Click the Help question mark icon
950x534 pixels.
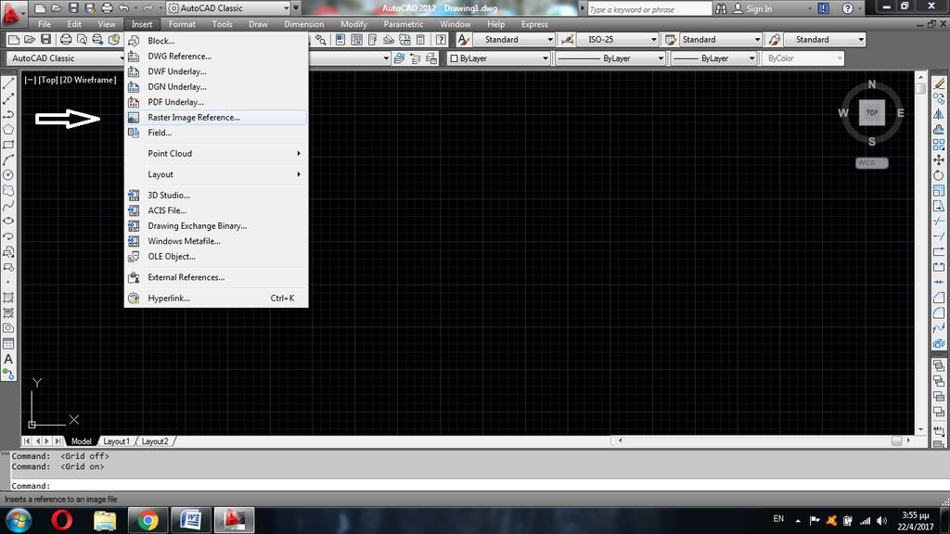click(848, 7)
